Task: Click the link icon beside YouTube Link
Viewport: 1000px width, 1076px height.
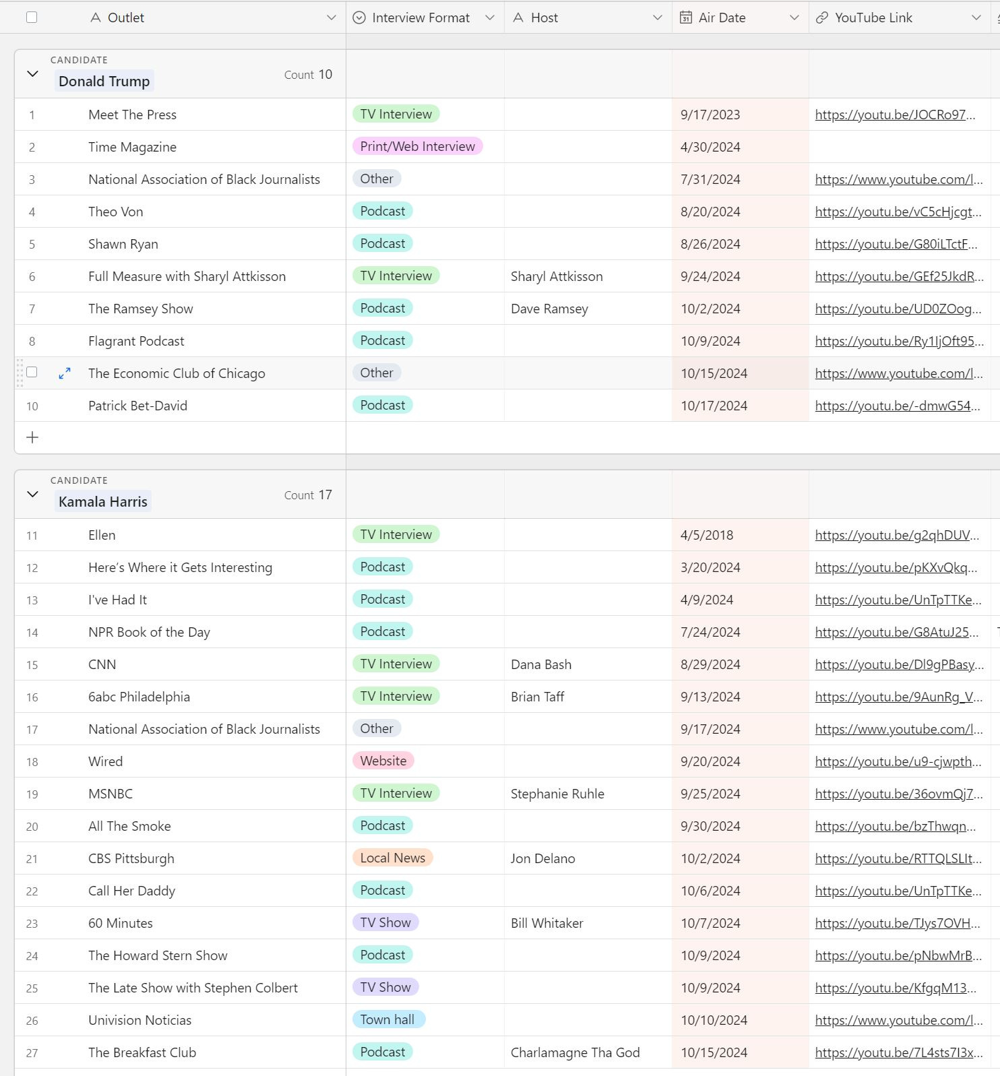Action: click(x=822, y=18)
